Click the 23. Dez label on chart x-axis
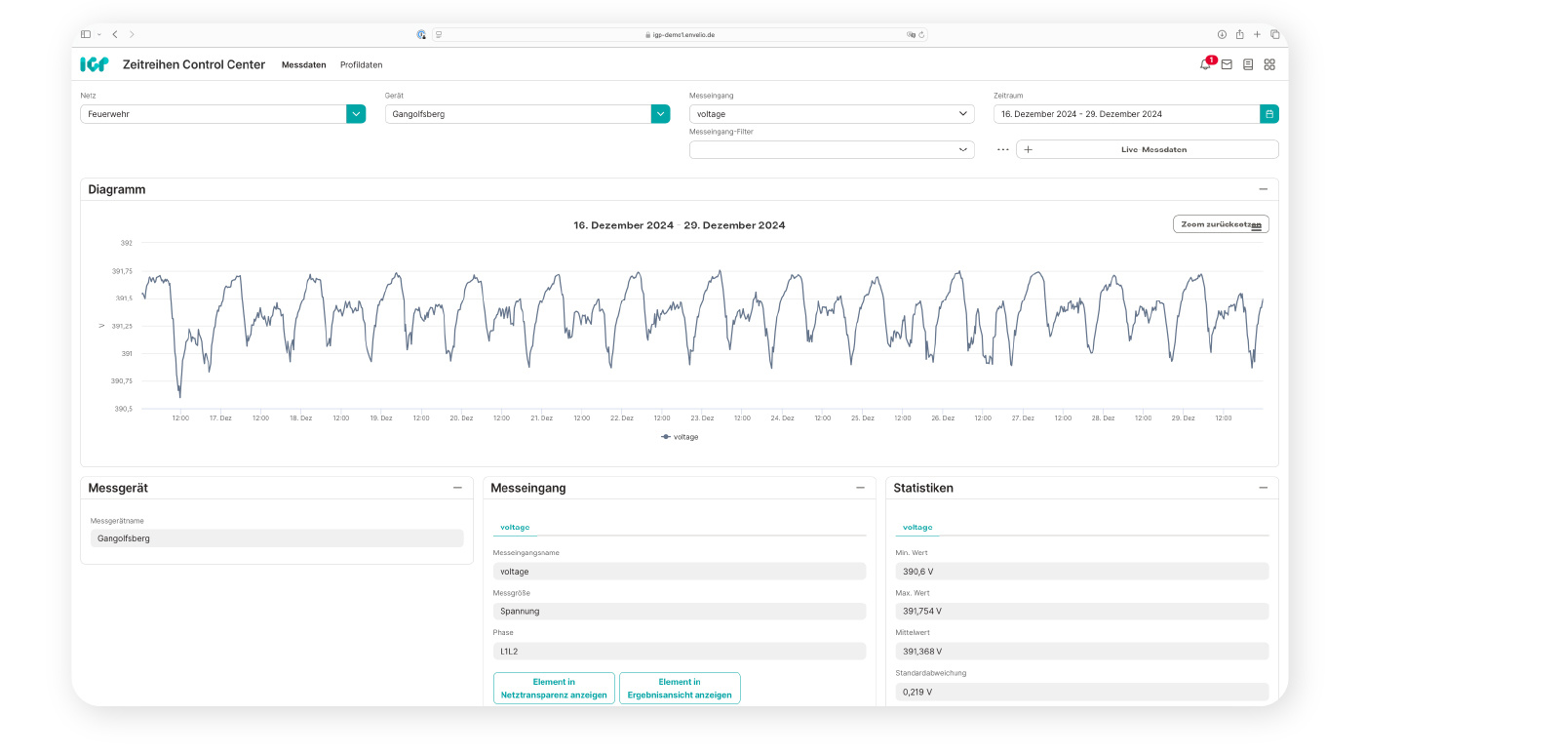The image size is (1560, 755). [702, 418]
